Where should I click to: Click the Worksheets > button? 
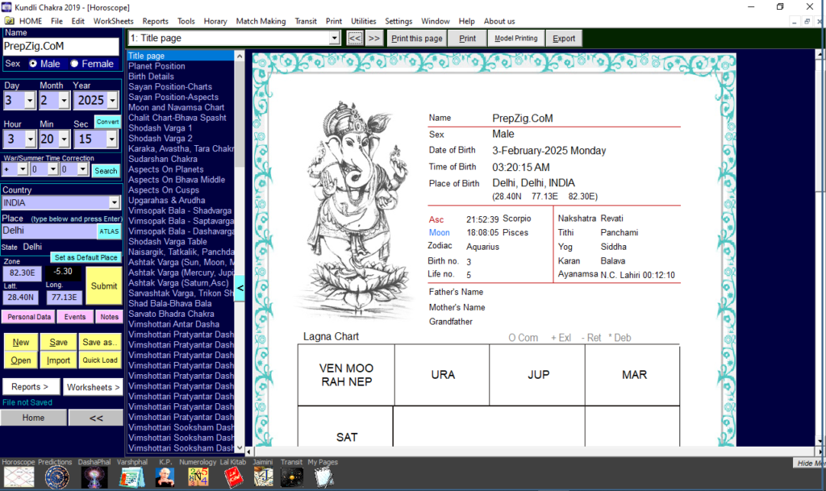tap(94, 387)
